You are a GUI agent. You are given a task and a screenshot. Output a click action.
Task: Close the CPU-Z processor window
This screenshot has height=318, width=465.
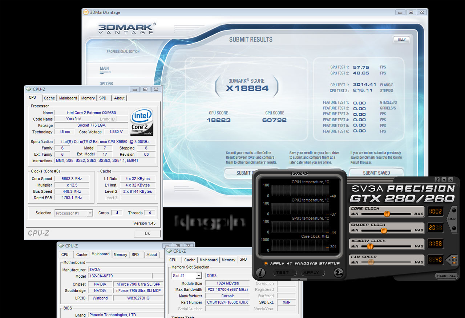pyautogui.click(x=156, y=89)
